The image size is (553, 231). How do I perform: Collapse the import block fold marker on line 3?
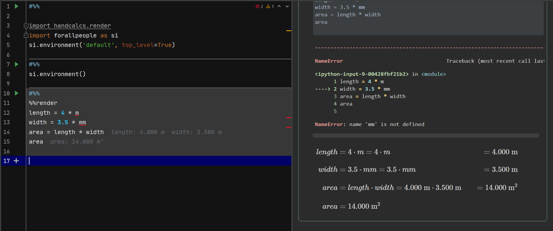tap(26, 26)
